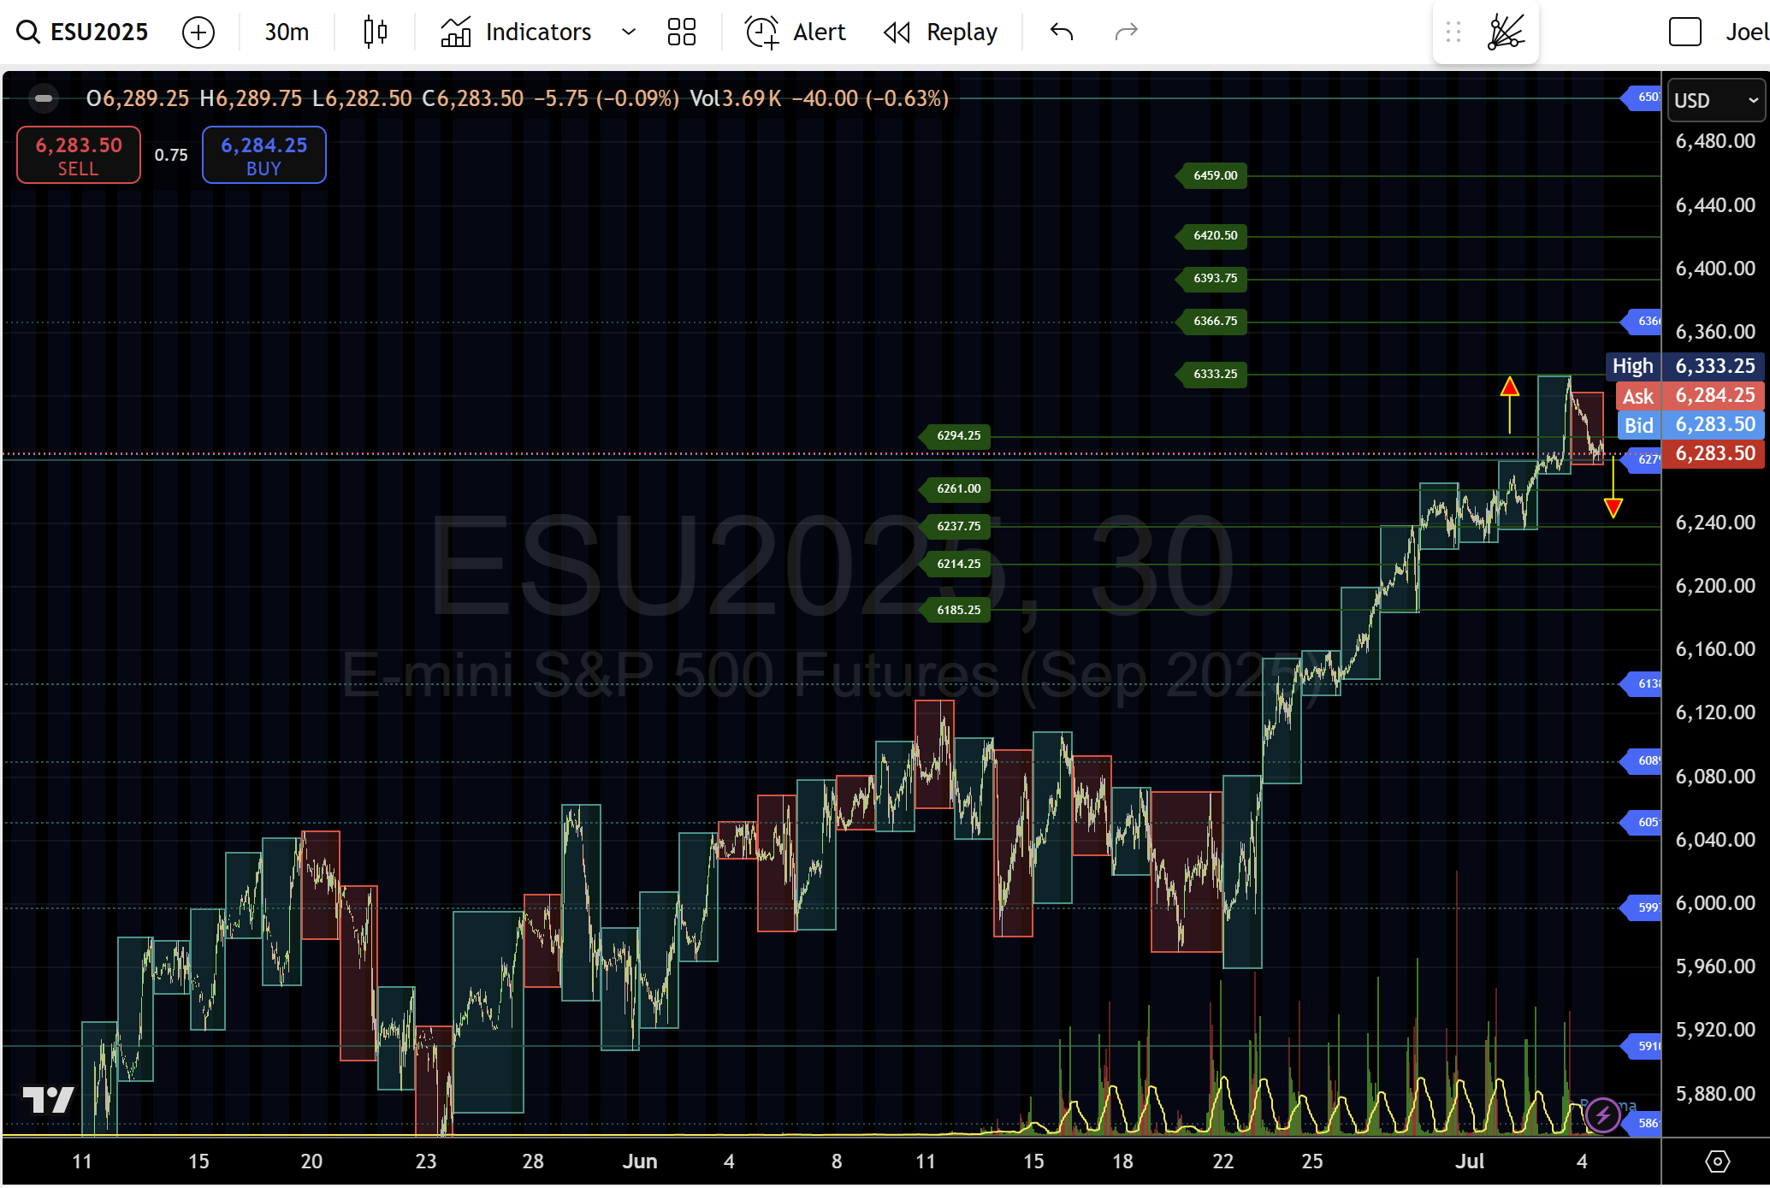Start bar Replay mode
This screenshot has height=1188, width=1770.
[x=941, y=33]
